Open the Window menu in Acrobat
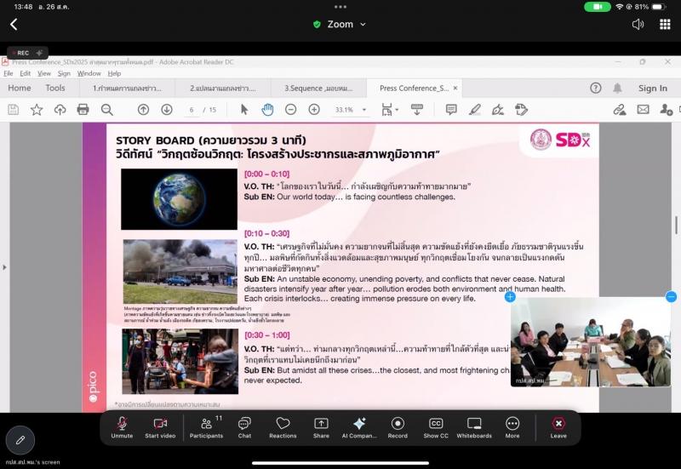681x469 pixels. 89,73
